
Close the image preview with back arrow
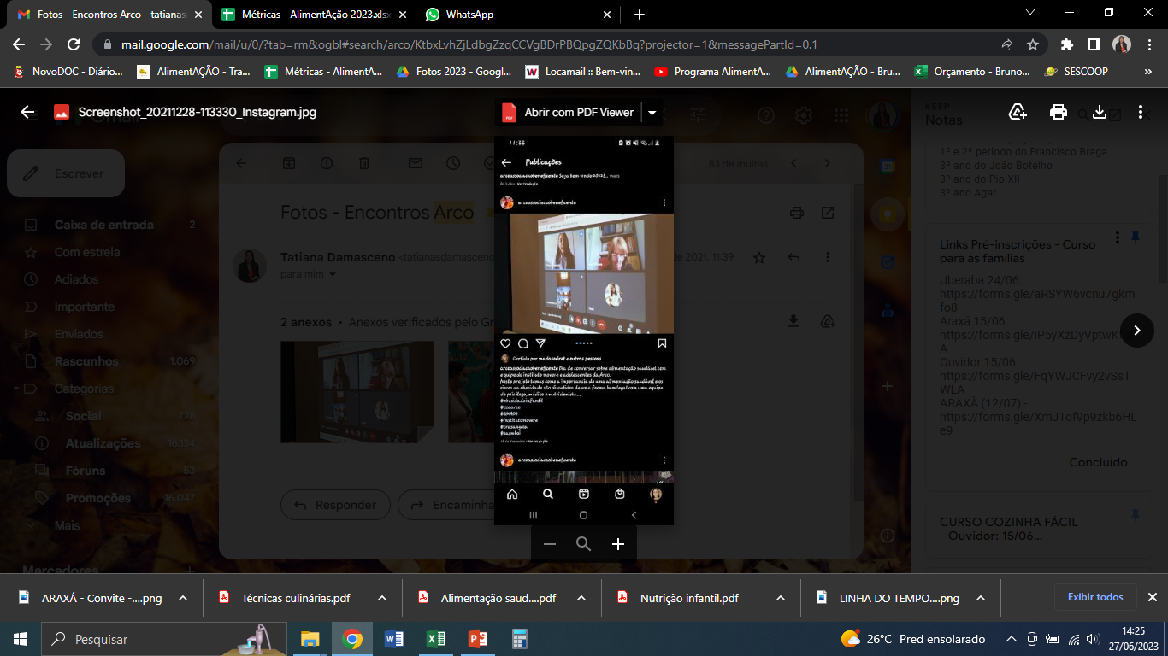point(27,112)
